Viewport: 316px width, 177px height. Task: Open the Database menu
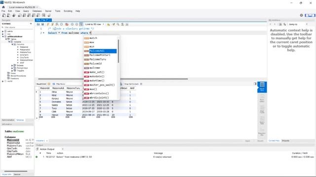[37, 11]
